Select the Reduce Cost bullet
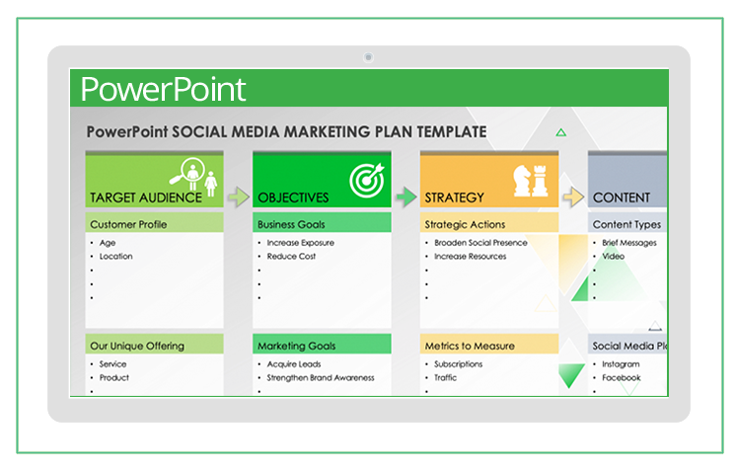 pos(291,257)
